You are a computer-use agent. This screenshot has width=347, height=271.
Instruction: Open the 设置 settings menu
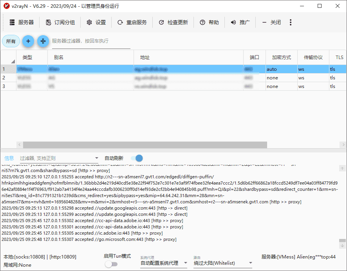96,22
